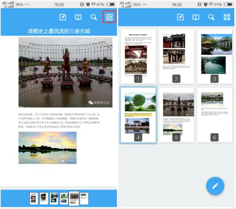Open page 2 thumbnail in grid

tap(176, 56)
